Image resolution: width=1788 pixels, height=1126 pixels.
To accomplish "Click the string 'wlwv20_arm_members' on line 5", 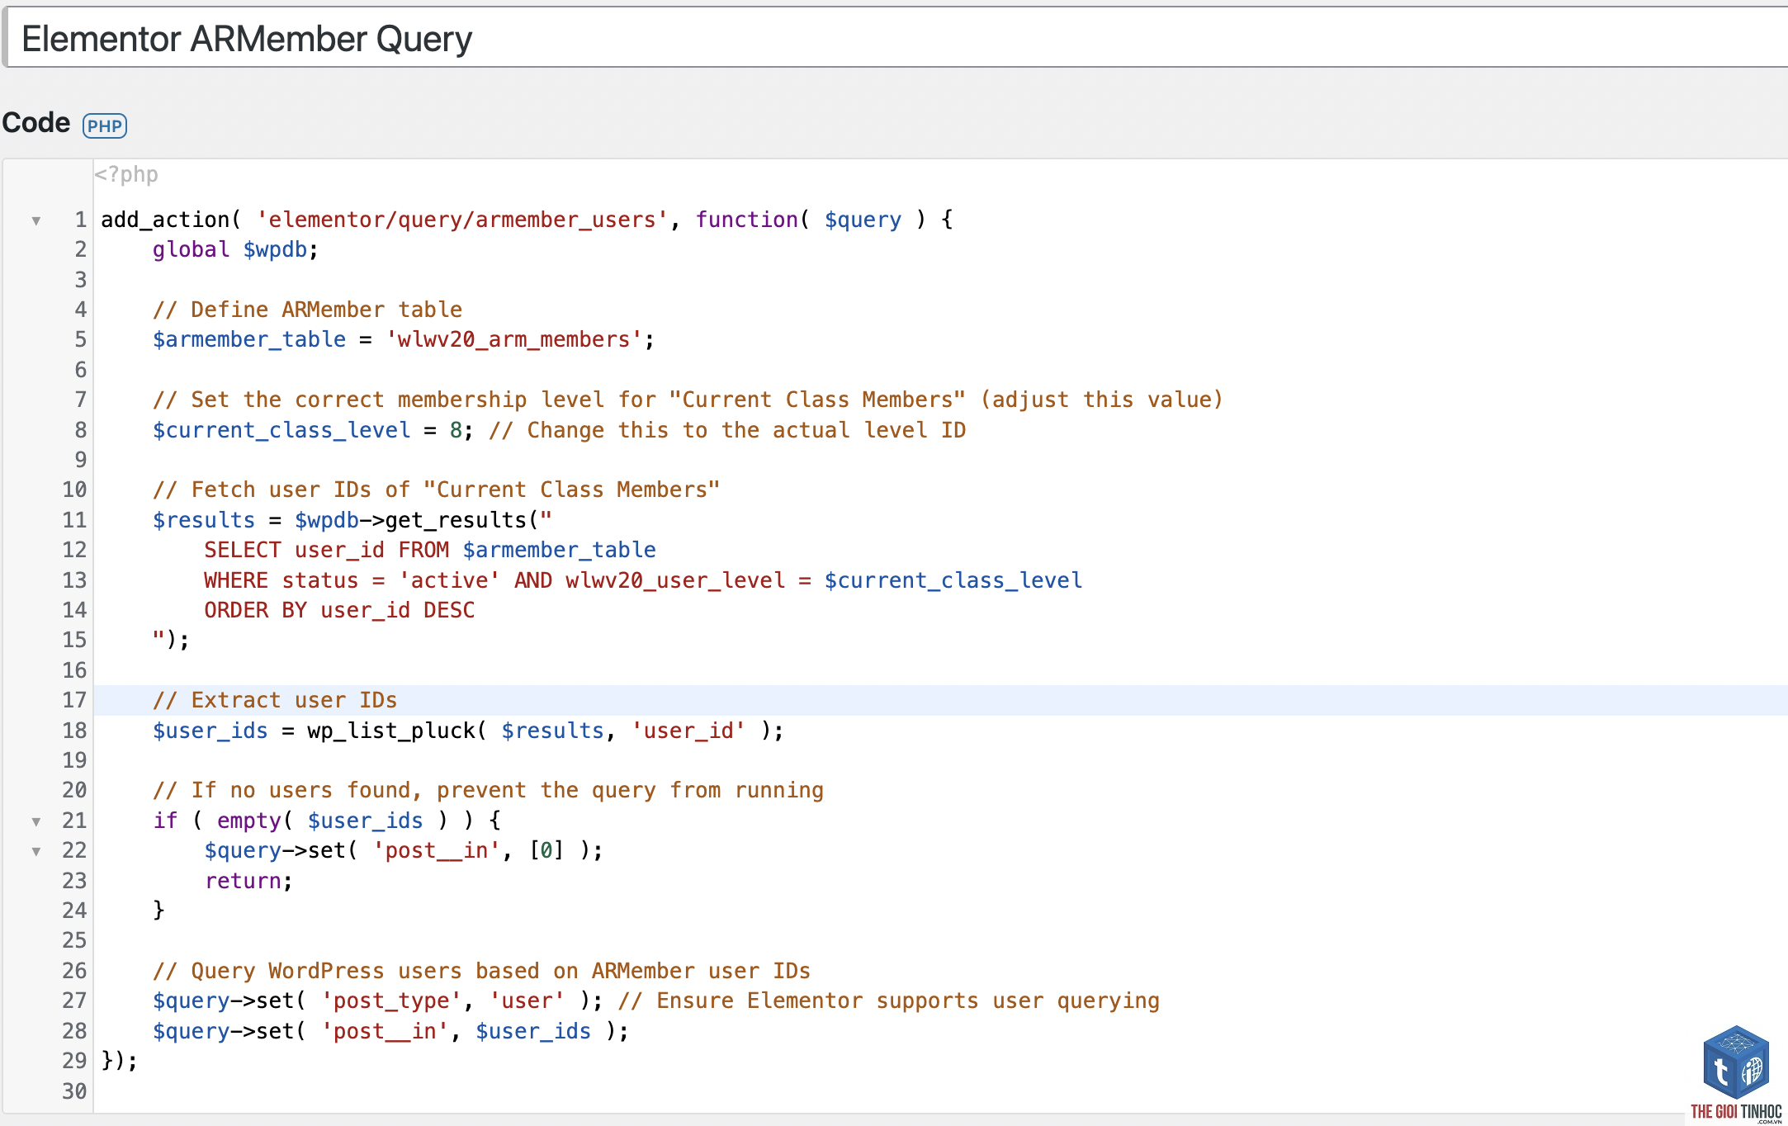I will [513, 339].
